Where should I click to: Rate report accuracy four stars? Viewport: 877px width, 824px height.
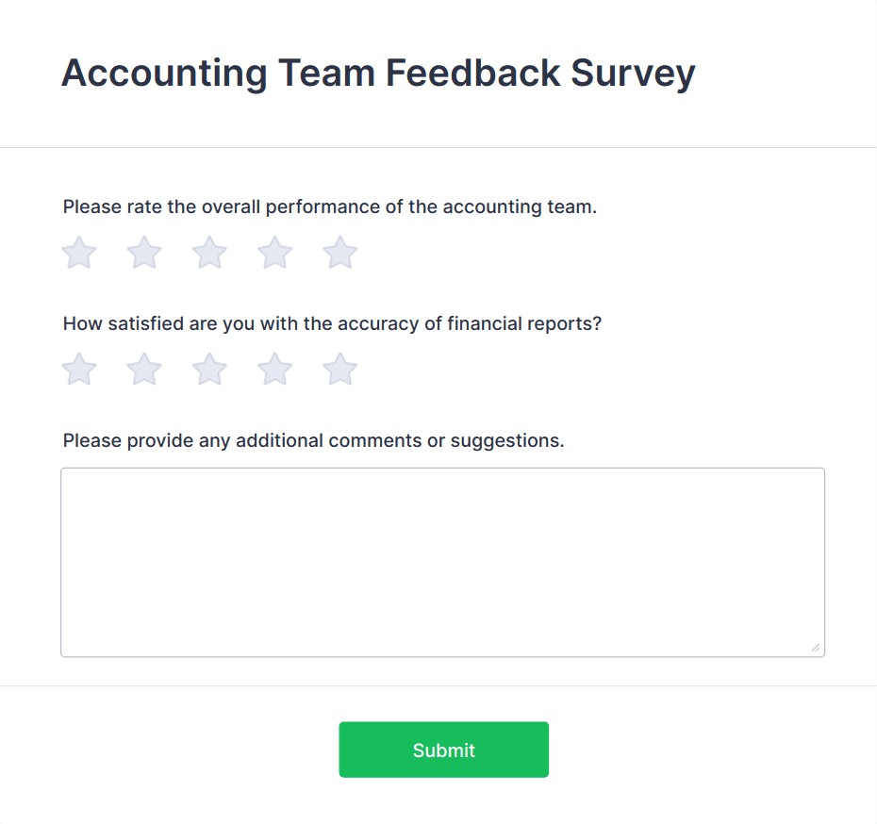tap(275, 370)
